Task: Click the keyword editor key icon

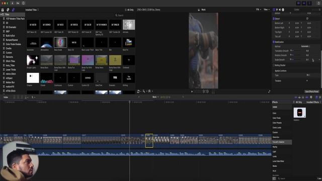Action: 18,3
